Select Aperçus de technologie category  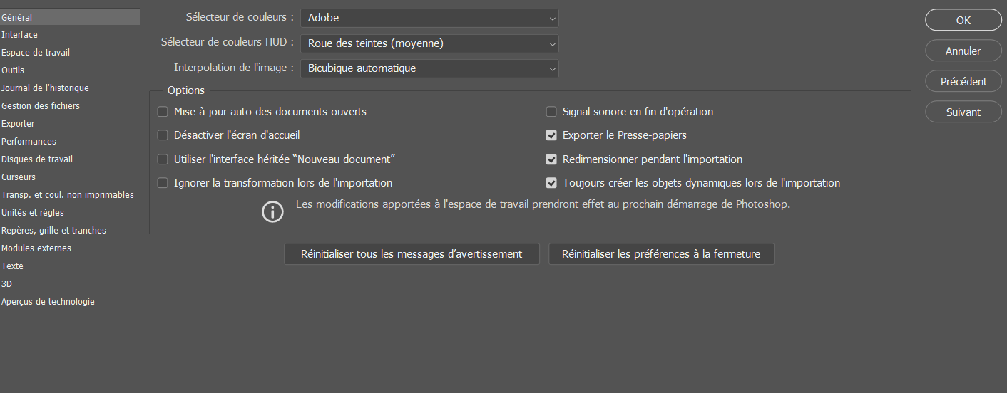[x=48, y=302]
